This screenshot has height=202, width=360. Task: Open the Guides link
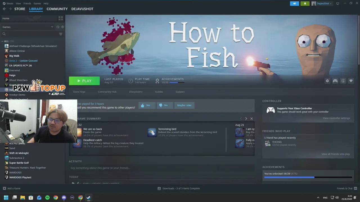click(x=159, y=92)
